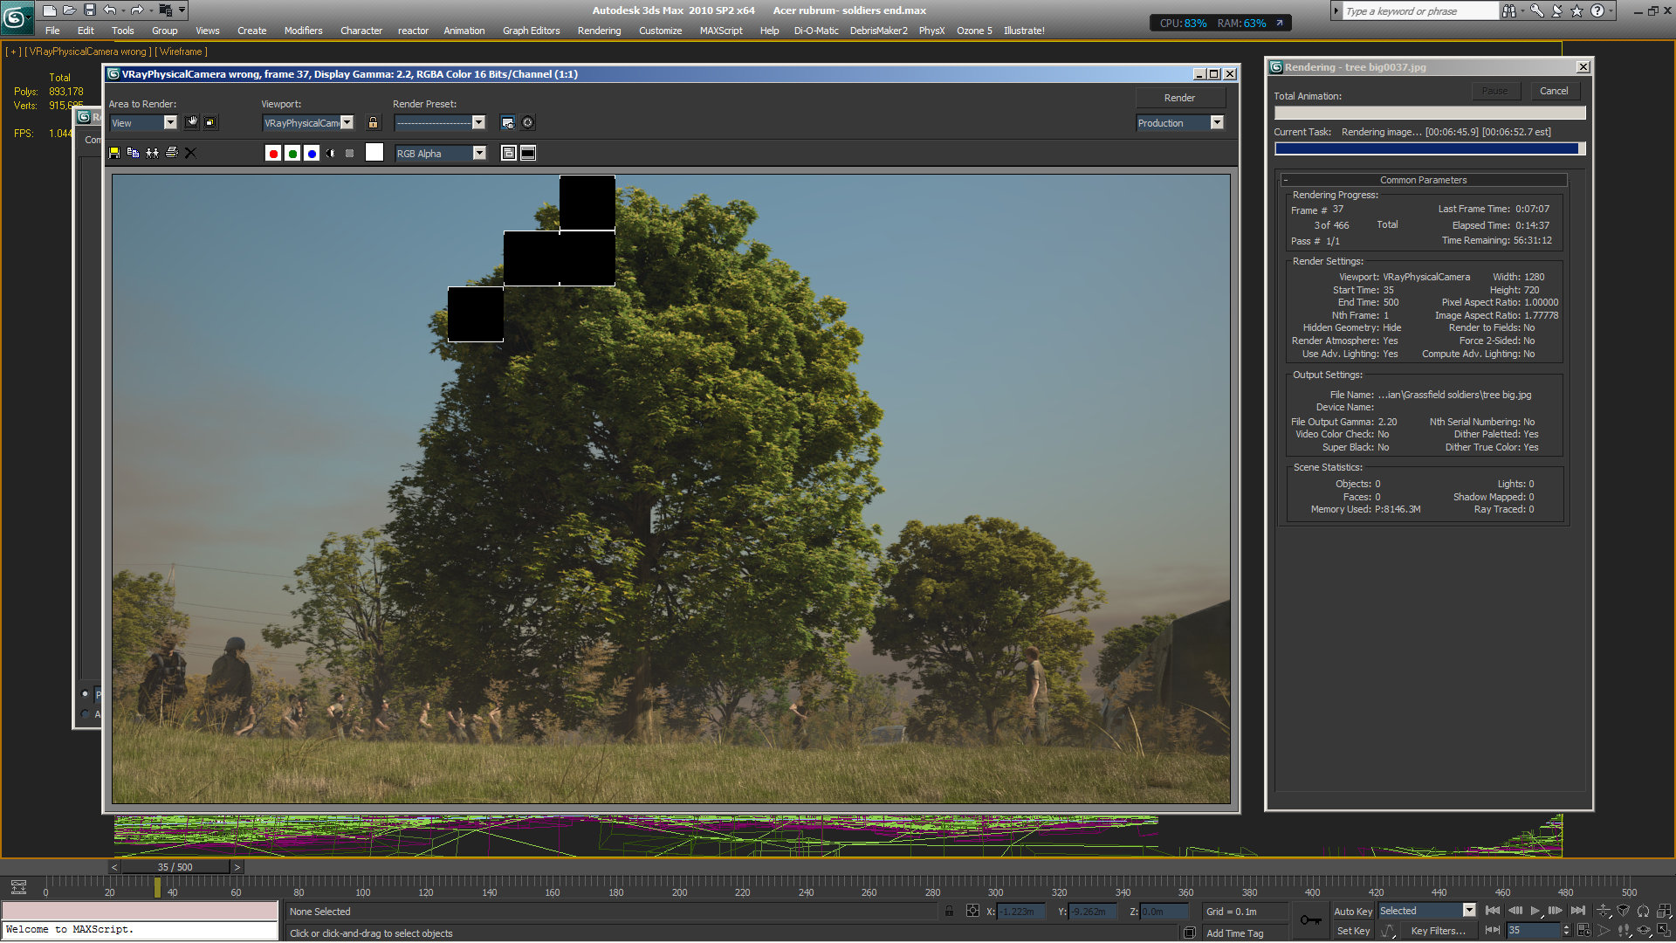This screenshot has height=943, width=1676.
Task: Open the Area to Render dropdown
Action: point(170,123)
